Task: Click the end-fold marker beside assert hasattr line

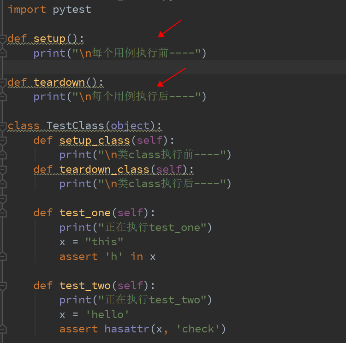Action: (3, 329)
